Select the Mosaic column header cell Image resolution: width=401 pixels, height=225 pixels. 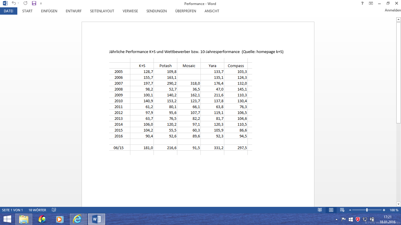pos(189,66)
